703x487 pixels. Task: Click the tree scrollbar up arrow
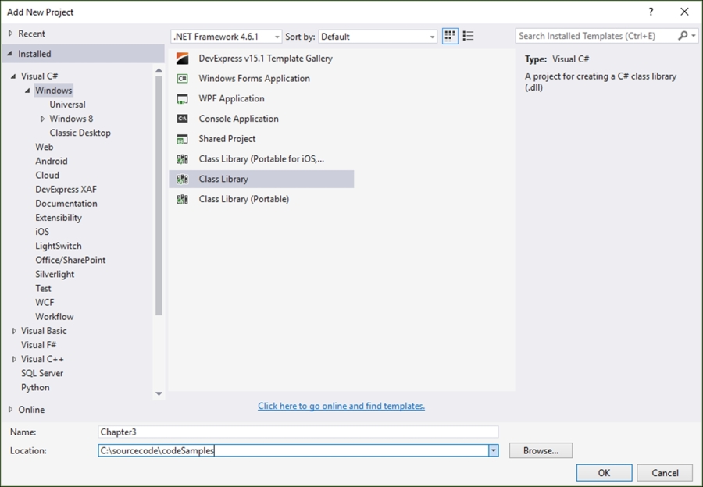(159, 70)
